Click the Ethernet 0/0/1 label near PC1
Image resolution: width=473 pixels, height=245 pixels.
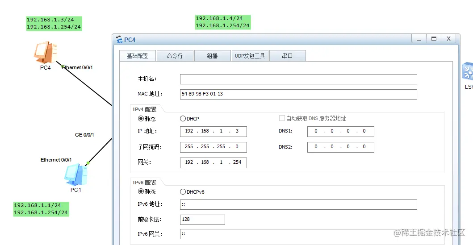56,160
